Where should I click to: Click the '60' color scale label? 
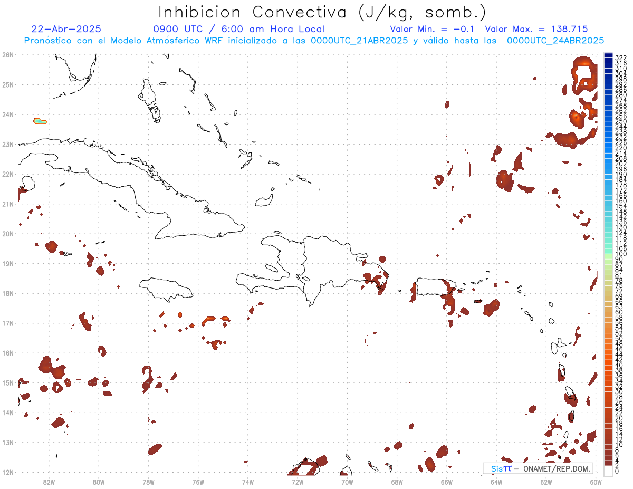(x=619, y=312)
